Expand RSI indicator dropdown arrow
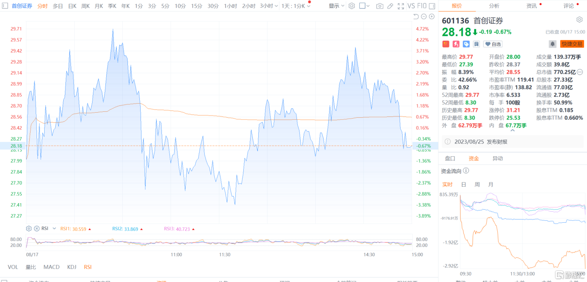Screen dimensions: 587x282 pyautogui.click(x=54, y=229)
